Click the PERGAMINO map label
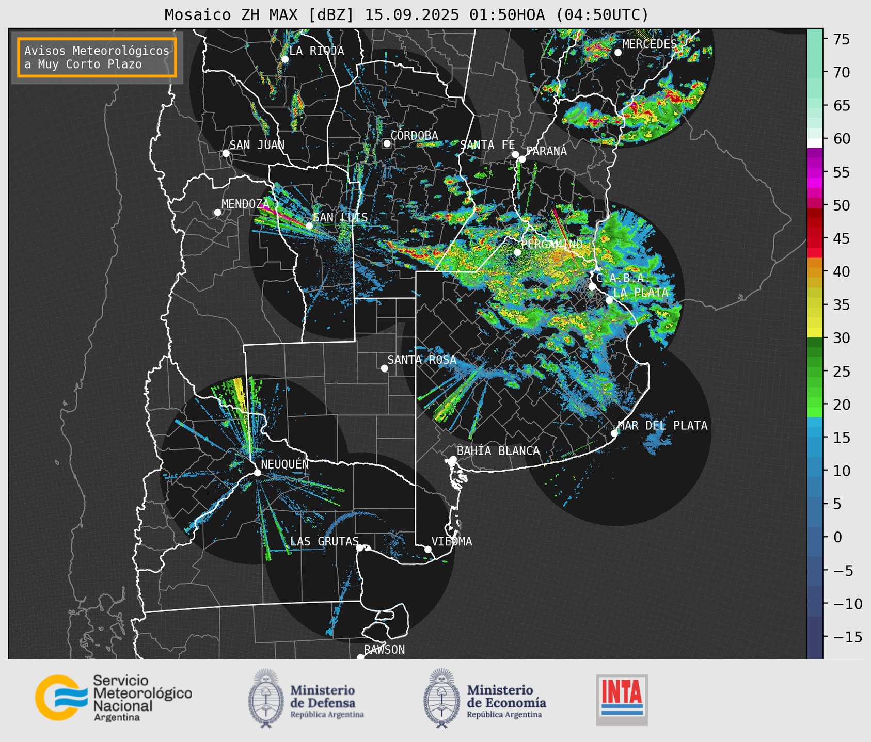Viewport: 871px width, 742px height. click(551, 244)
